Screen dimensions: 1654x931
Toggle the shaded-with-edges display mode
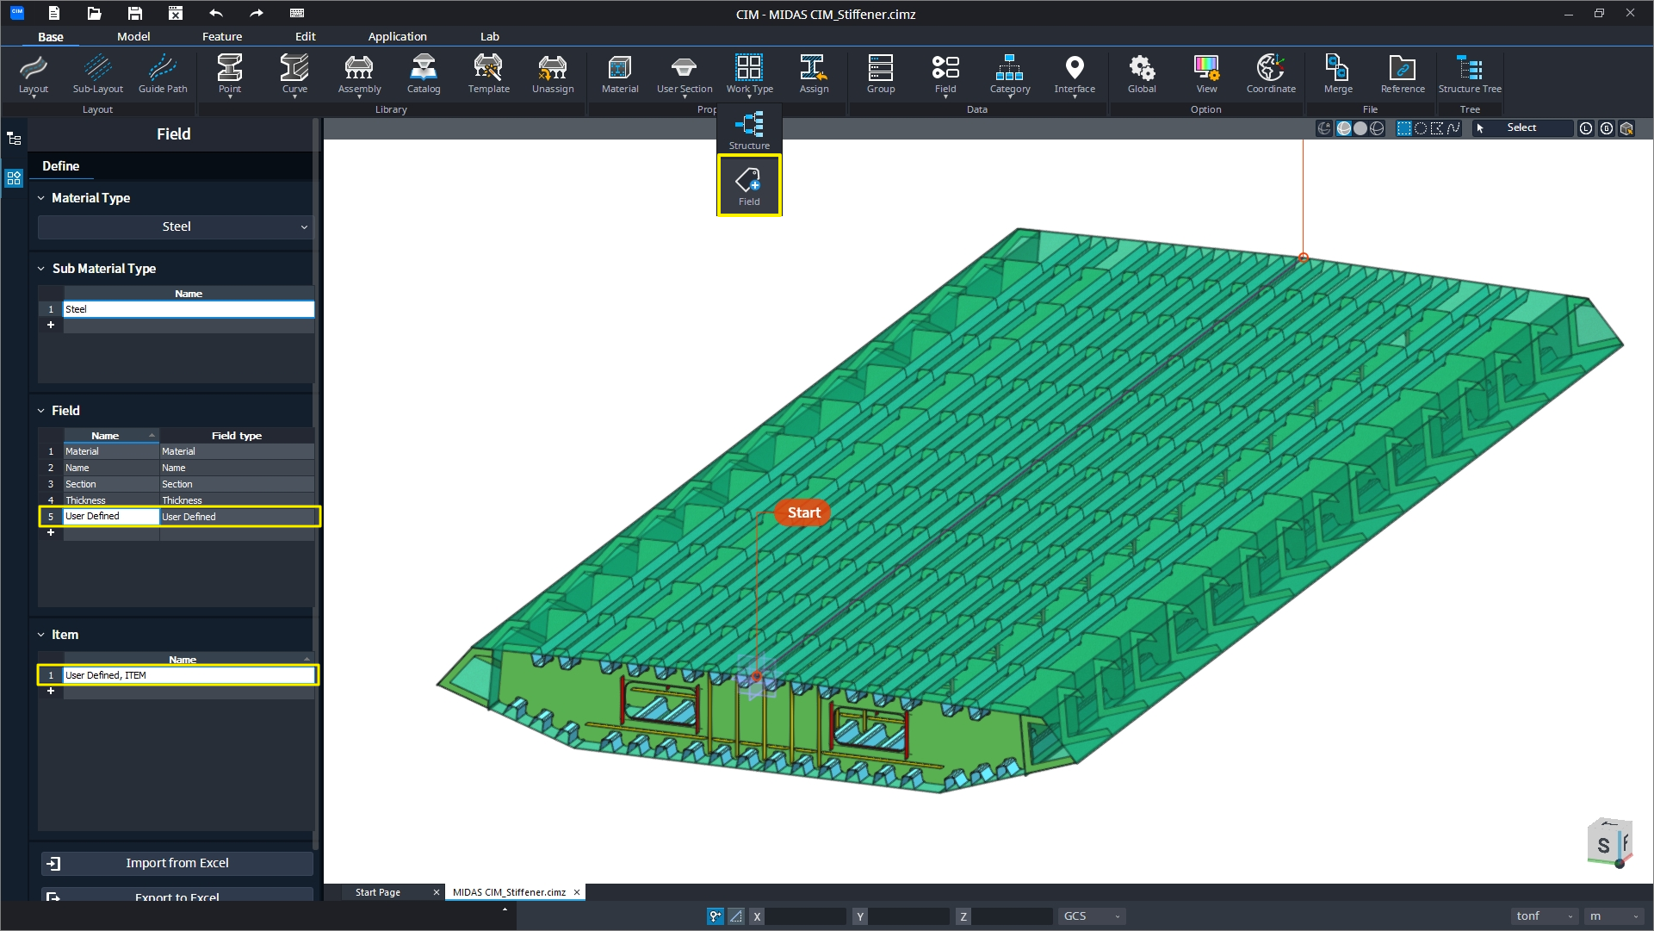click(x=1343, y=128)
